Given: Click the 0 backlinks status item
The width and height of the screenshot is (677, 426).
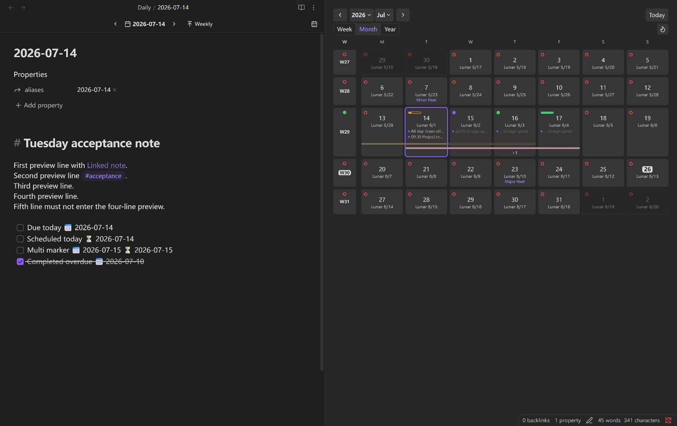Looking at the screenshot, I should [536, 420].
